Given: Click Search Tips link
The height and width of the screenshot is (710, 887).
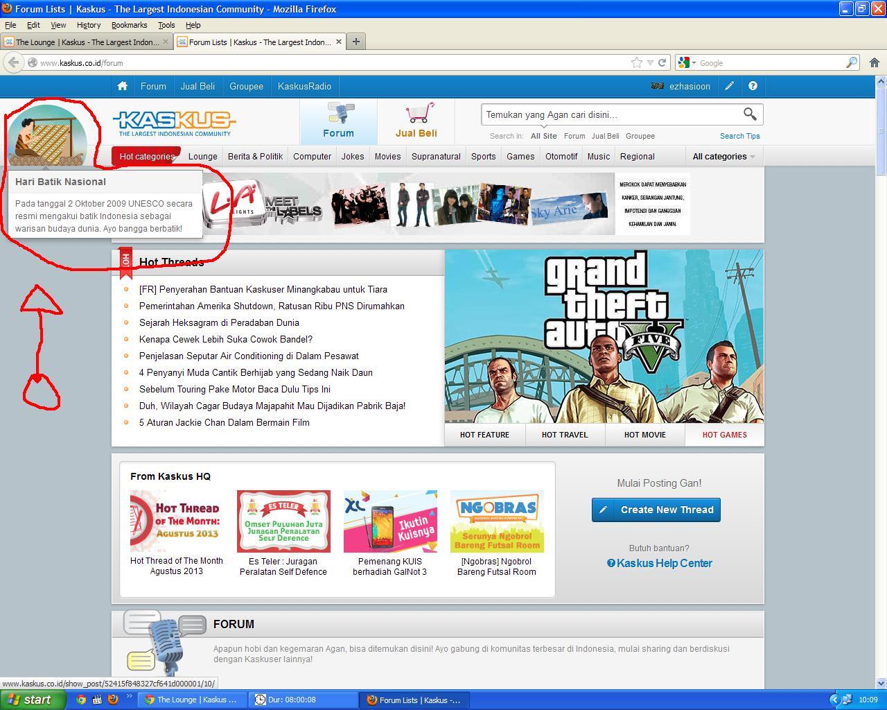Looking at the screenshot, I should tap(739, 136).
